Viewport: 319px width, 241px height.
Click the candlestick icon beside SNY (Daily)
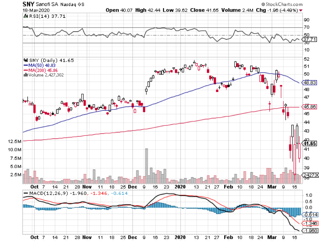pyautogui.click(x=26, y=60)
